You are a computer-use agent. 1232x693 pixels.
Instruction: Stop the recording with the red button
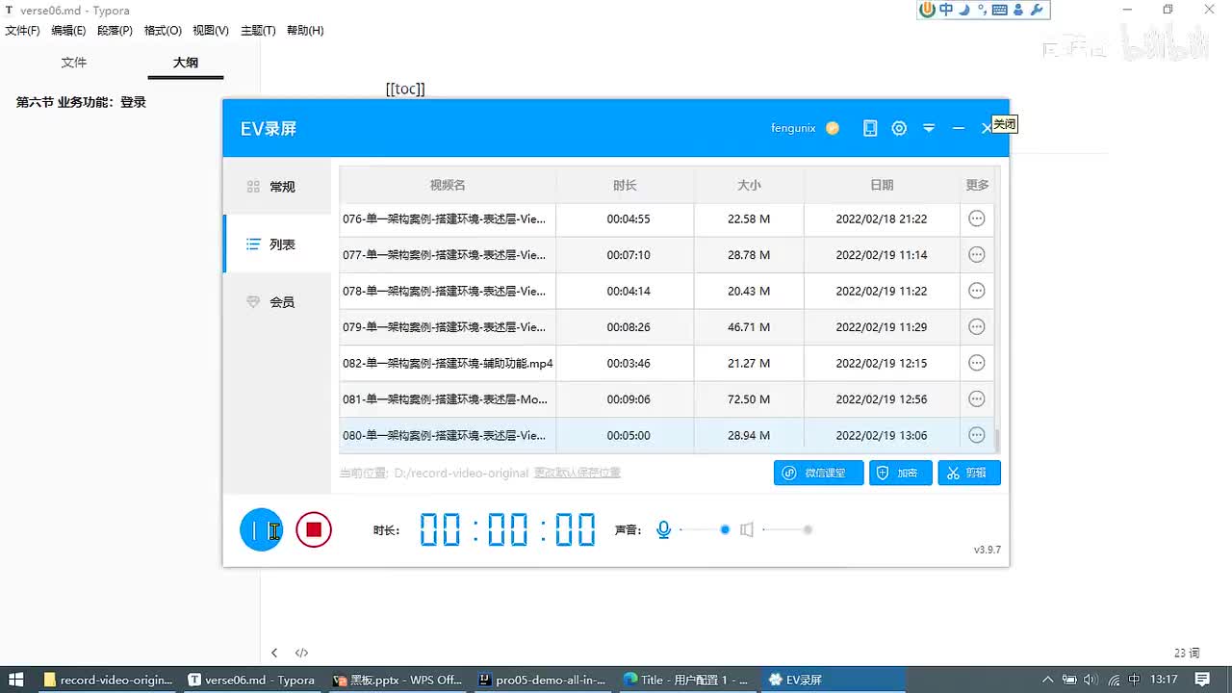(x=314, y=529)
